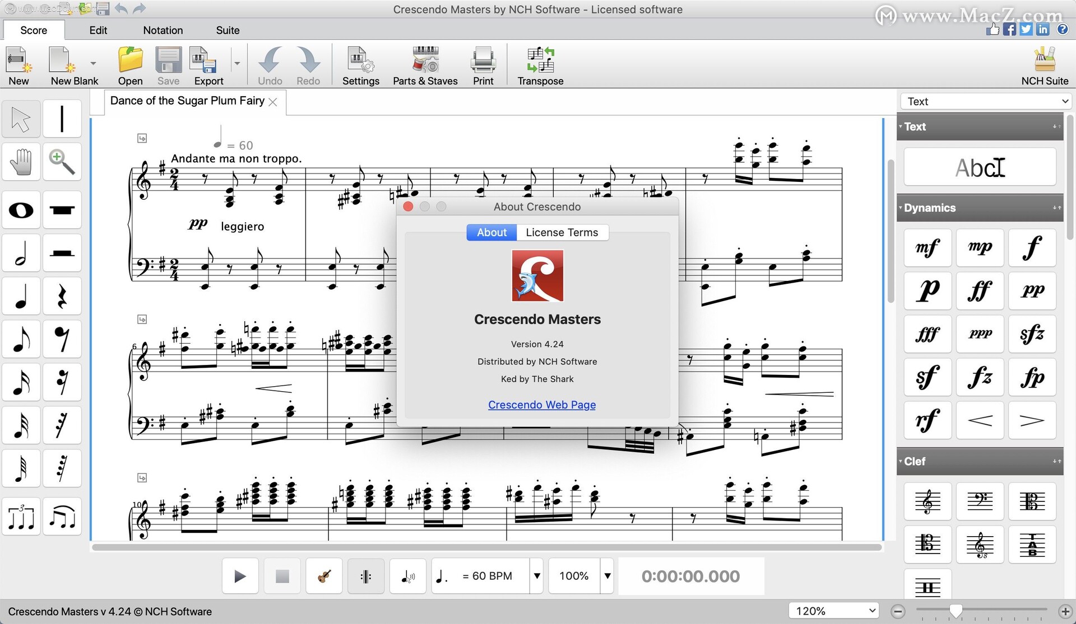Open the Parts & Staves dialog
1076x624 pixels.
click(x=425, y=66)
